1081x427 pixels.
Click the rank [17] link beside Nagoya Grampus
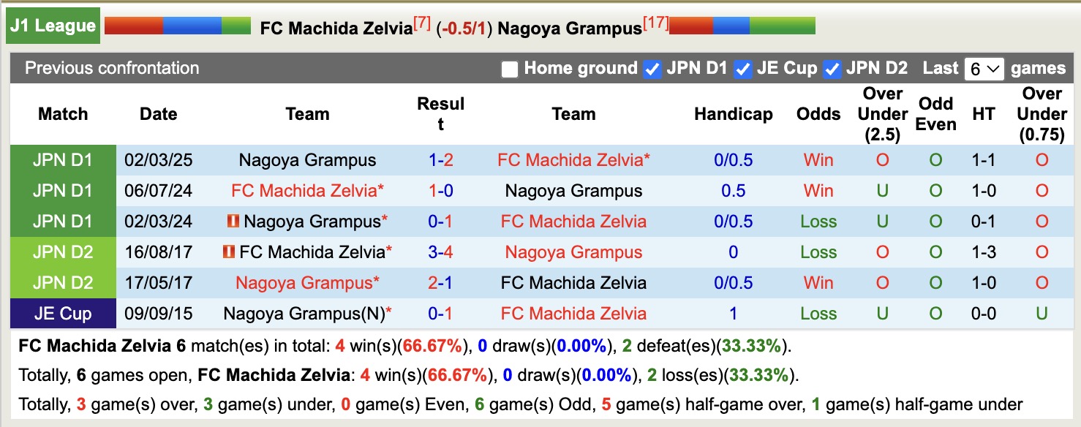(x=656, y=22)
